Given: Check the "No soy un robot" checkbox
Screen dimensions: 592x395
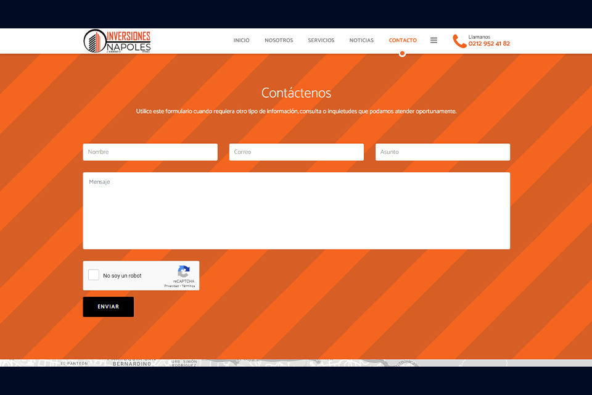Looking at the screenshot, I should tap(94, 275).
